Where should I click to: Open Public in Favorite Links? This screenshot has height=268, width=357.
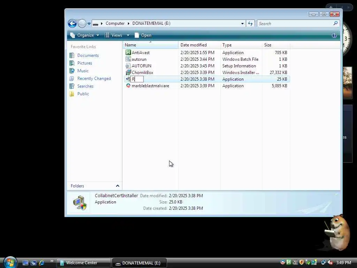pyautogui.click(x=83, y=94)
